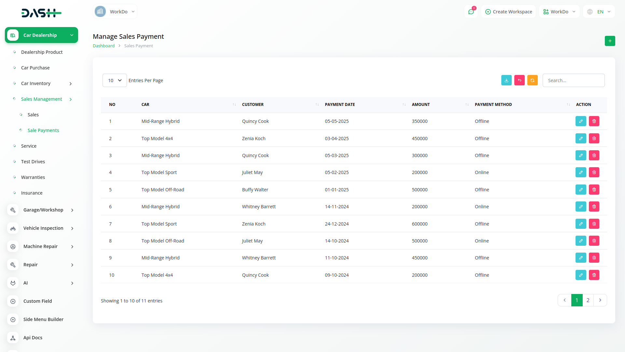Go to pagination page 2
The image size is (625, 352).
coord(588,300)
